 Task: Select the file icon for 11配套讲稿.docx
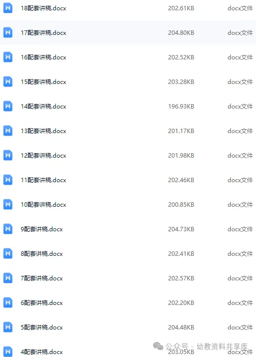point(8,180)
